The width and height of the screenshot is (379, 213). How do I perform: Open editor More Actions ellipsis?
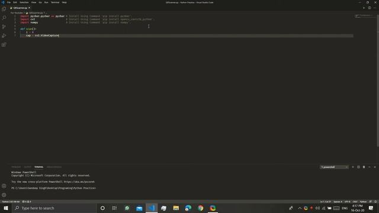click(375, 8)
